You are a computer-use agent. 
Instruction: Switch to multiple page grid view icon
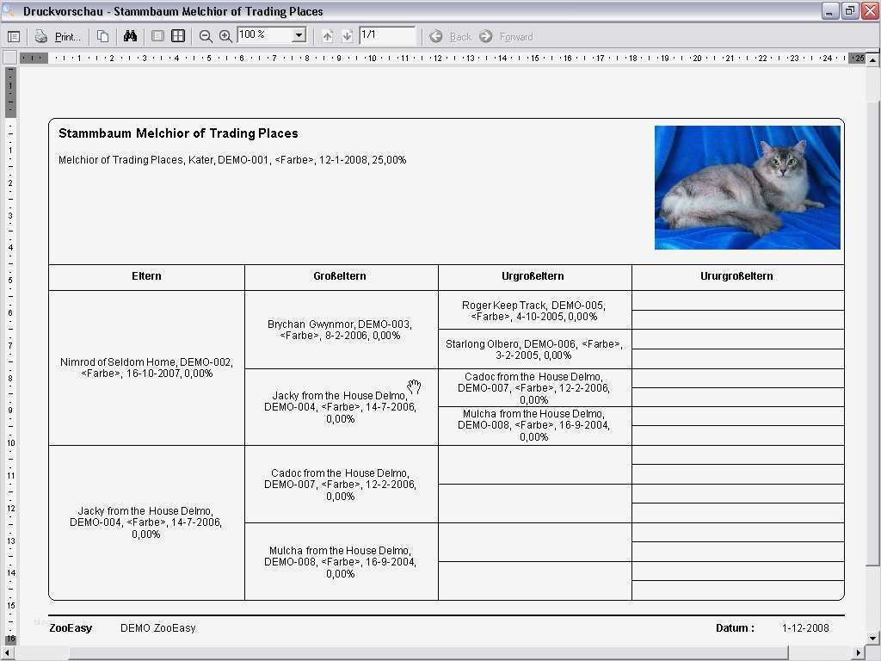178,35
